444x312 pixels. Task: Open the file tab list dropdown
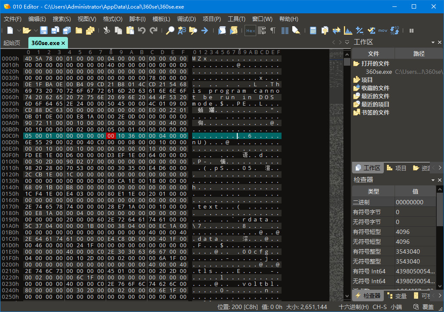coord(347,42)
